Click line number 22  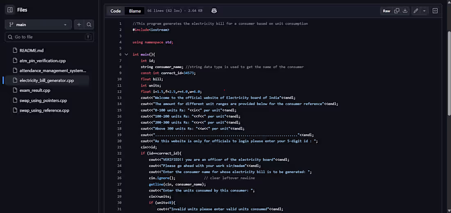(119, 153)
